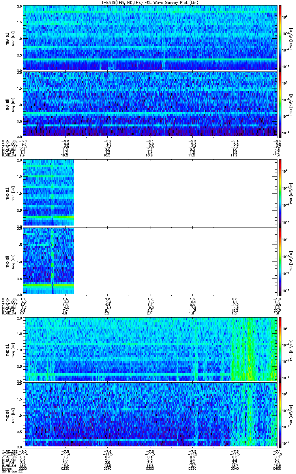Click the vertical green spike in THD B∥ panel

(x=52, y=261)
